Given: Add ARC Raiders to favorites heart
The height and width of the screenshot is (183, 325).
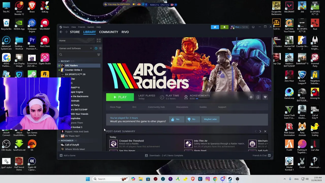Looking at the screenshot, I should point(265,97).
